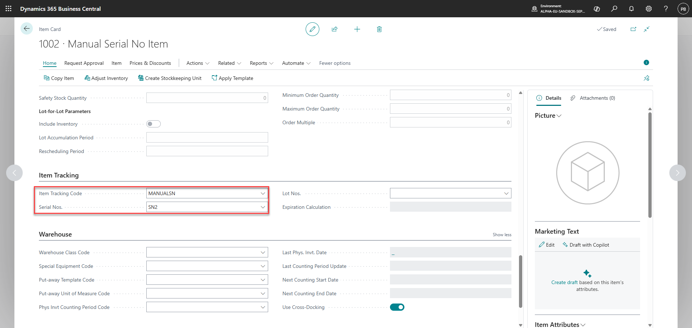Expand the Actions menu
The width and height of the screenshot is (692, 328).
click(198, 63)
